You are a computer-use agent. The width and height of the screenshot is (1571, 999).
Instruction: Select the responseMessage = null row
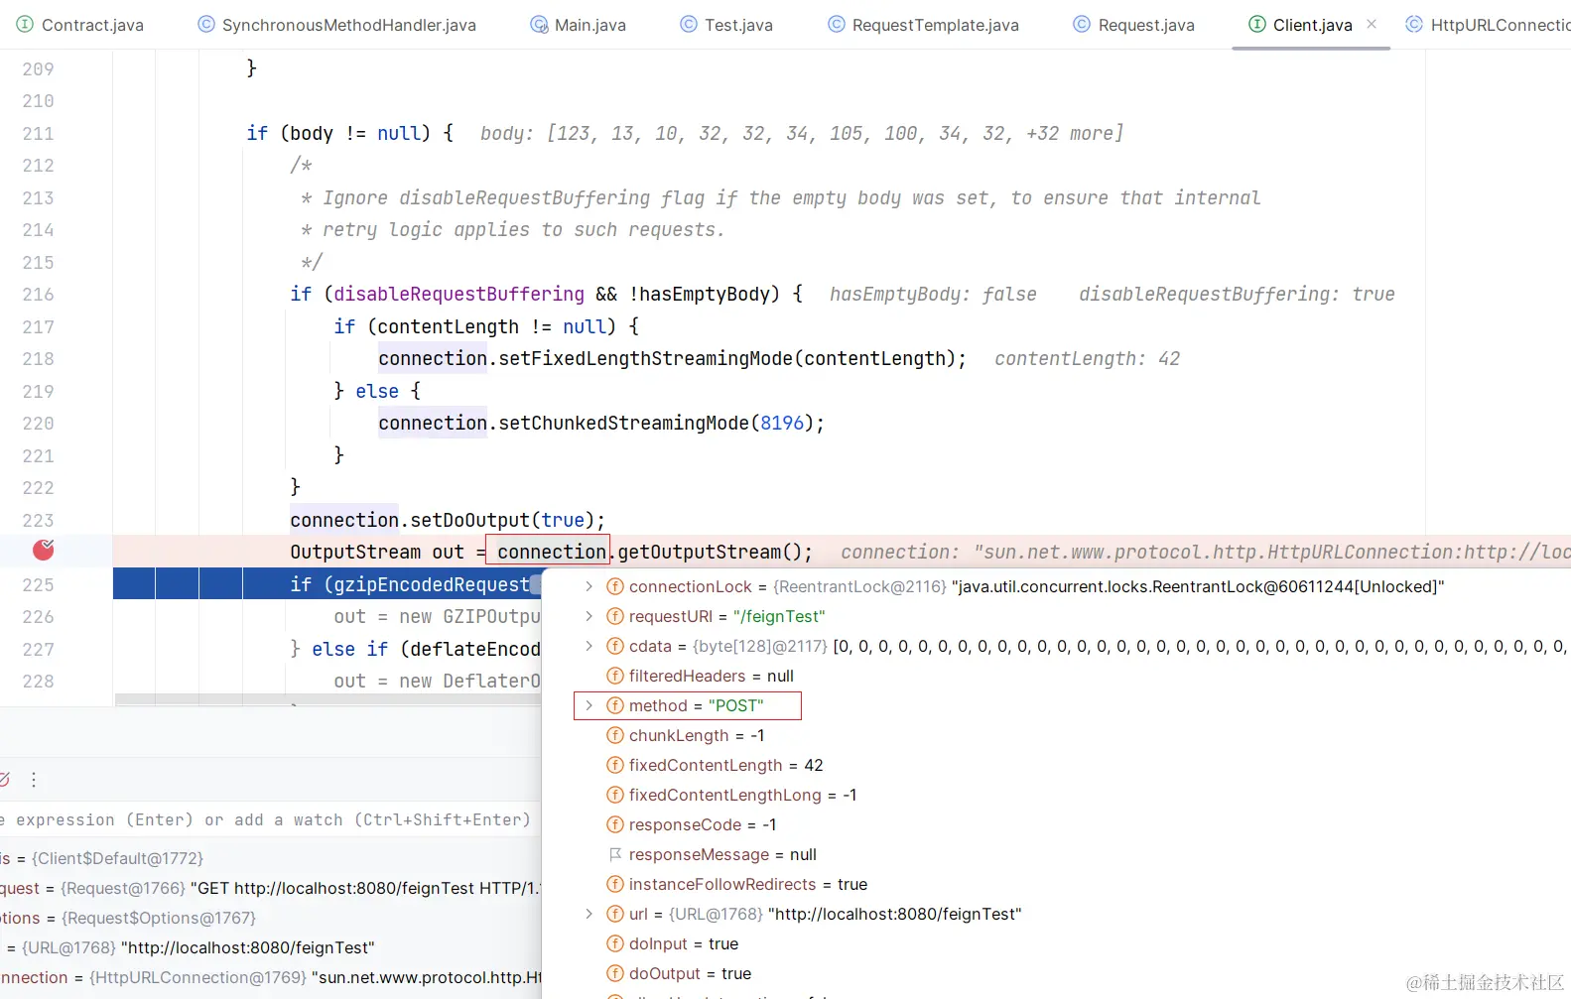pos(1056,854)
